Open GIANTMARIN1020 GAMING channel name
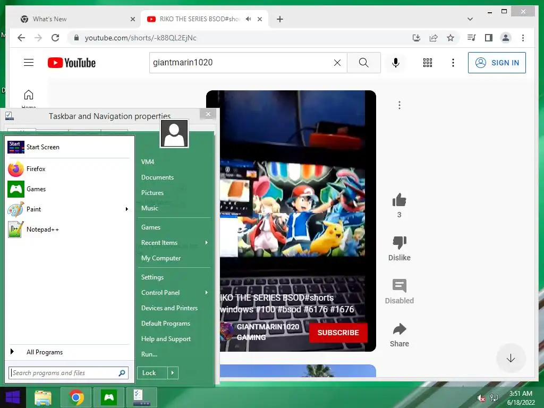 coord(268,332)
